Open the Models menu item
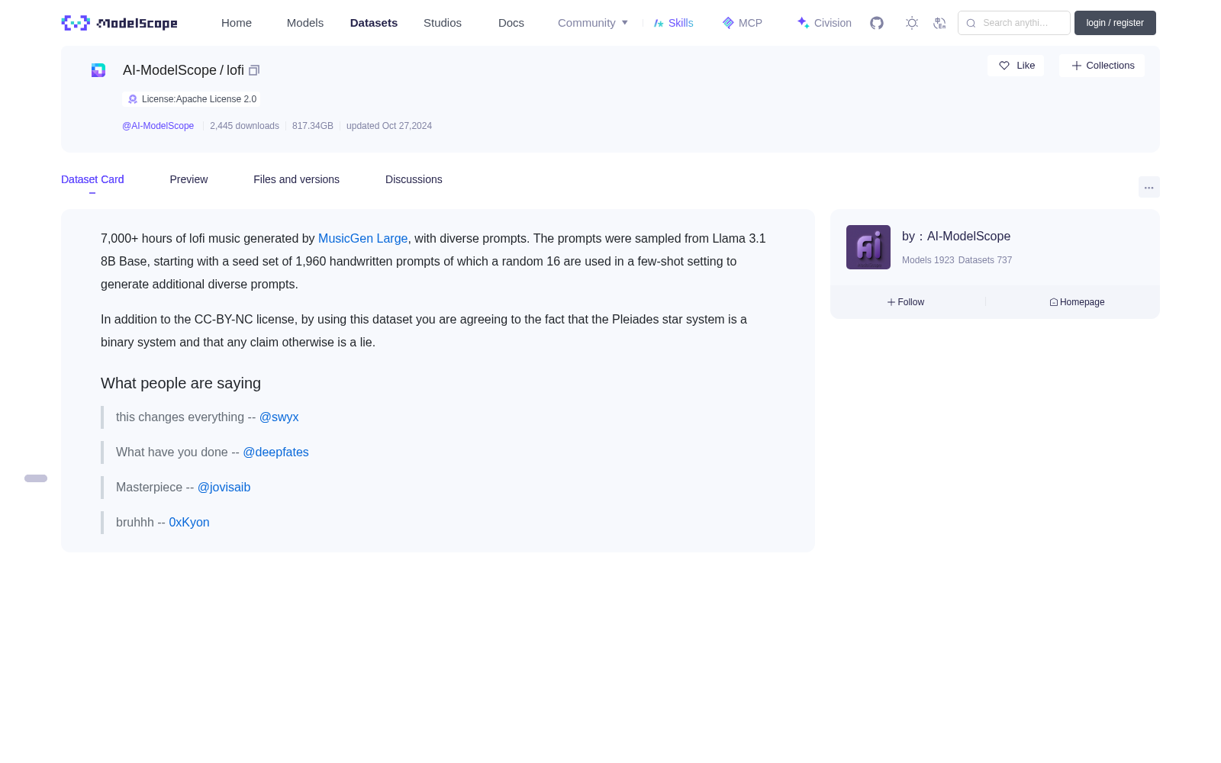1221x763 pixels. click(x=305, y=23)
